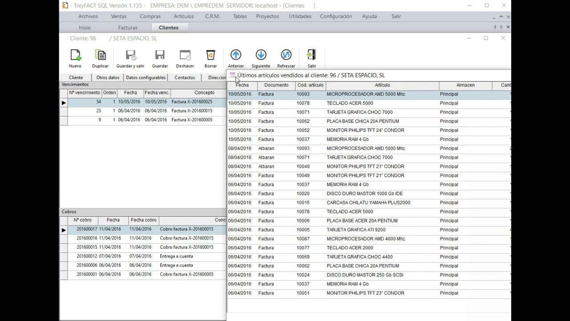The image size is (570, 321).
Task: Open the Compras menu
Action: 150,16
